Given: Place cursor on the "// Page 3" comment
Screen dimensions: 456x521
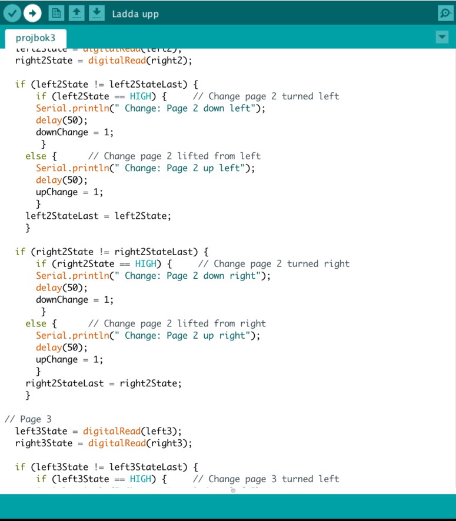Looking at the screenshot, I should click(x=28, y=419).
